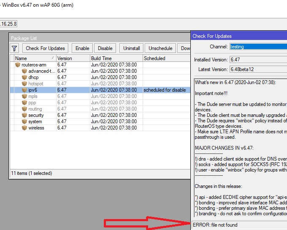Click the wireless package box icon
Viewport: 287px width, 230px height.
(24, 128)
